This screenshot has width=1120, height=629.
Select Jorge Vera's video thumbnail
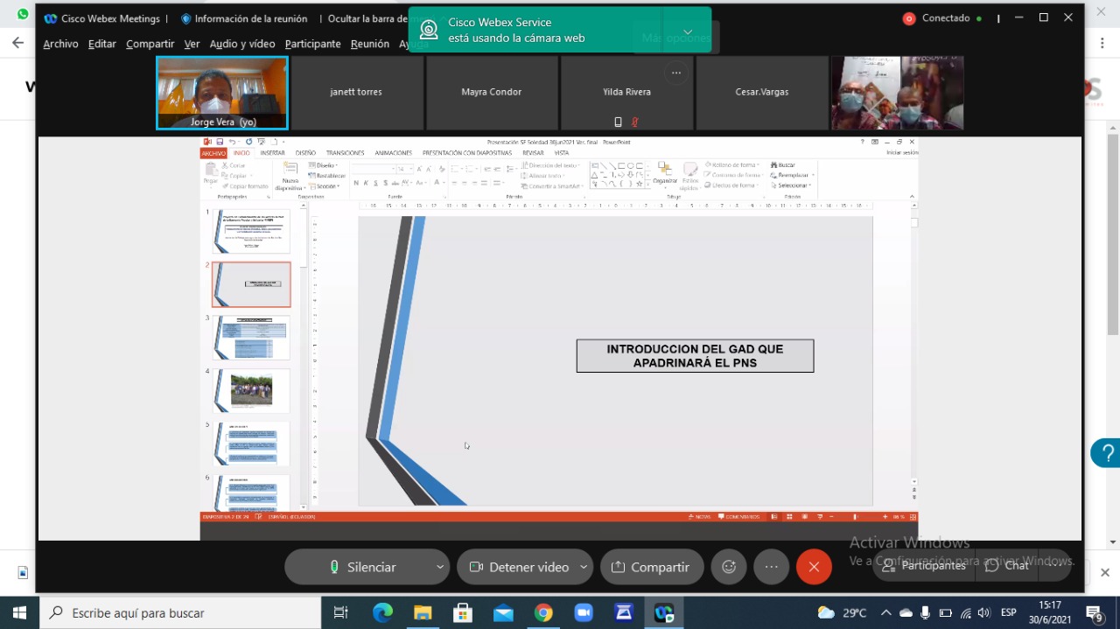[222, 93]
